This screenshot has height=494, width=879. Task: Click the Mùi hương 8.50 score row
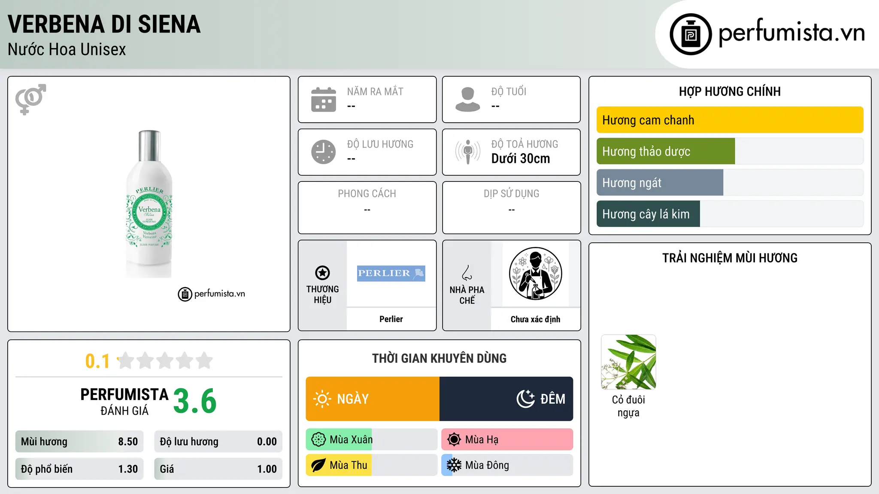pyautogui.click(x=79, y=442)
